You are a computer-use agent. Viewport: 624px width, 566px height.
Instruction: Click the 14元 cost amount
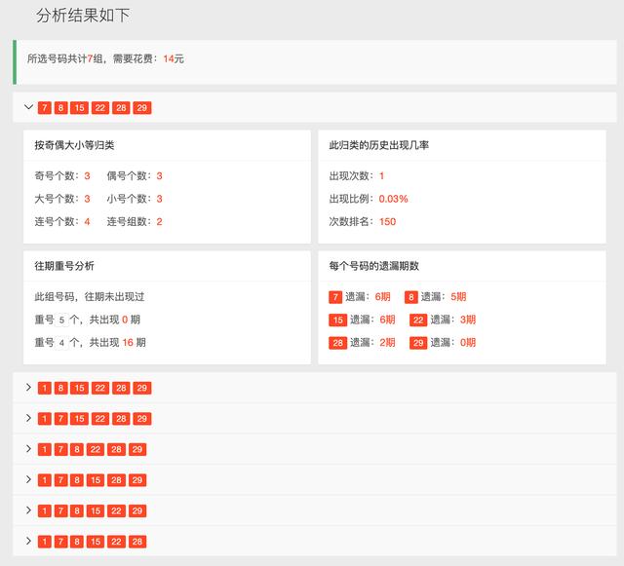coord(174,59)
